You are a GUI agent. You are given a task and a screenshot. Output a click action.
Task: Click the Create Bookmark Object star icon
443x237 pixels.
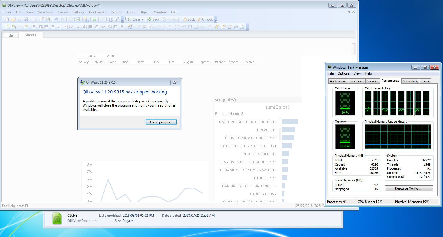[x=103, y=27]
